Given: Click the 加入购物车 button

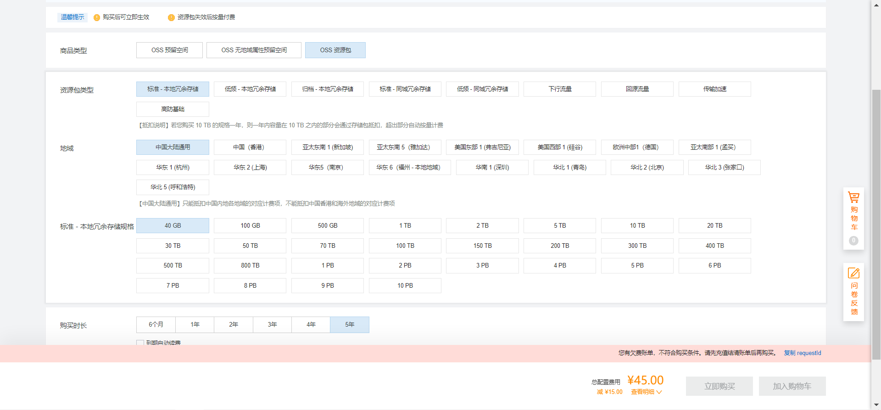Looking at the screenshot, I should tap(792, 386).
